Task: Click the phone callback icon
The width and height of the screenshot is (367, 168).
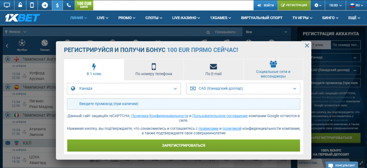Action: coord(69,5)
